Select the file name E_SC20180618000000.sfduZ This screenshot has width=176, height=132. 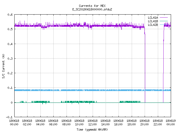[x=92, y=9]
